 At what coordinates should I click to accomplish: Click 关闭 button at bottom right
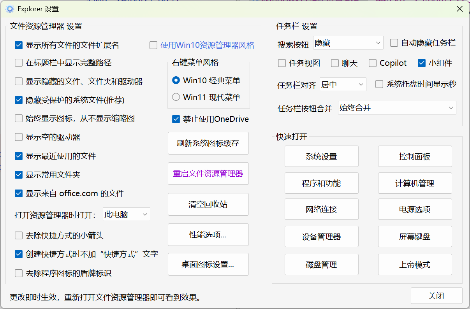tap(436, 296)
